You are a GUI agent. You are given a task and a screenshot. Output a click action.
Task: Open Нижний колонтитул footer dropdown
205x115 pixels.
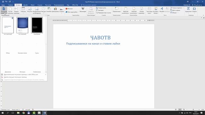[134, 11]
